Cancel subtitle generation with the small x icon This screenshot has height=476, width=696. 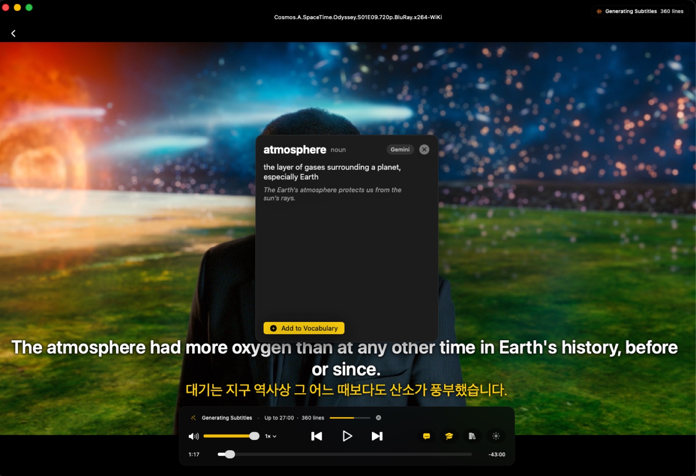click(378, 418)
